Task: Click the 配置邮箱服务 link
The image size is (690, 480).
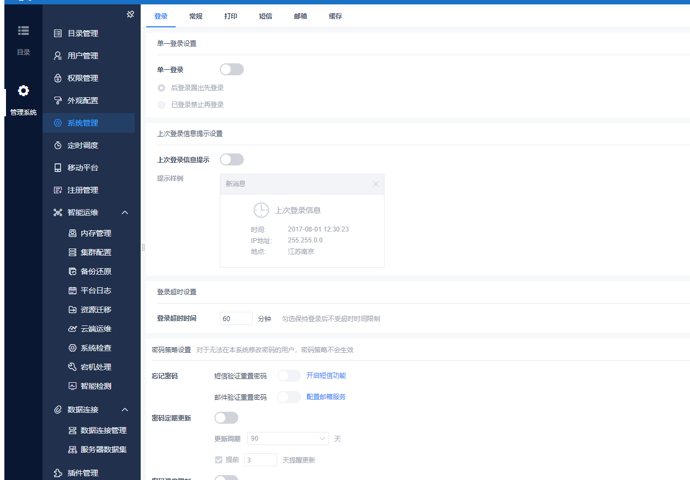Action: click(x=326, y=397)
